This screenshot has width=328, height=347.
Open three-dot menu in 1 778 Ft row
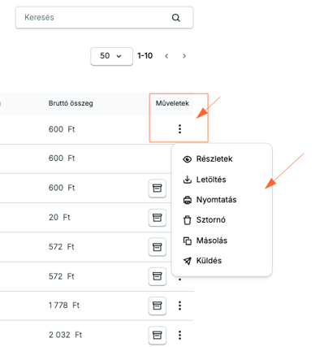pos(179,306)
